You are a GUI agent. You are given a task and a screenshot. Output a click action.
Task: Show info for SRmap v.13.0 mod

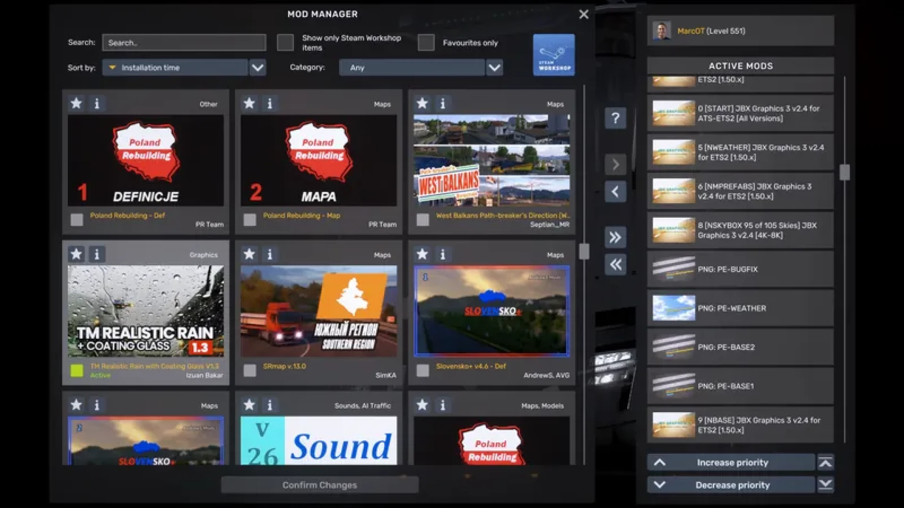(270, 254)
